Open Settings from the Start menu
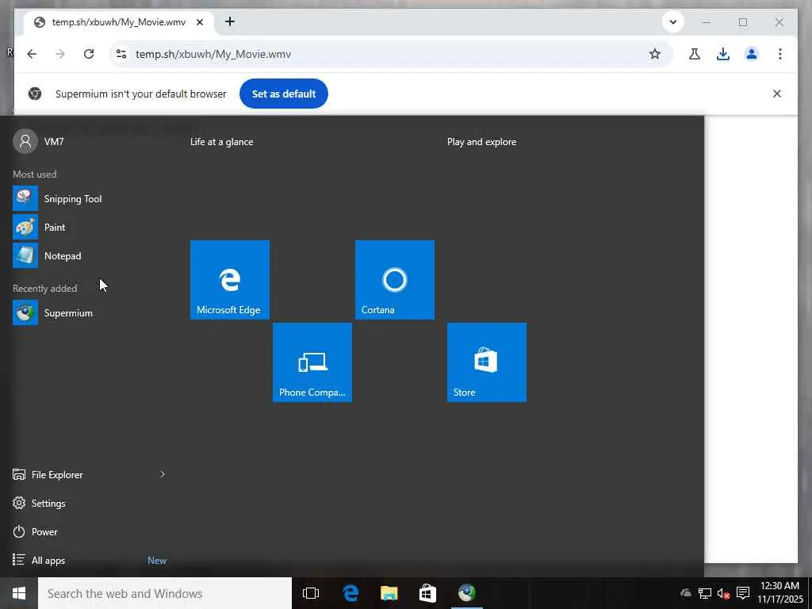Viewport: 812px width, 609px height. point(40,503)
